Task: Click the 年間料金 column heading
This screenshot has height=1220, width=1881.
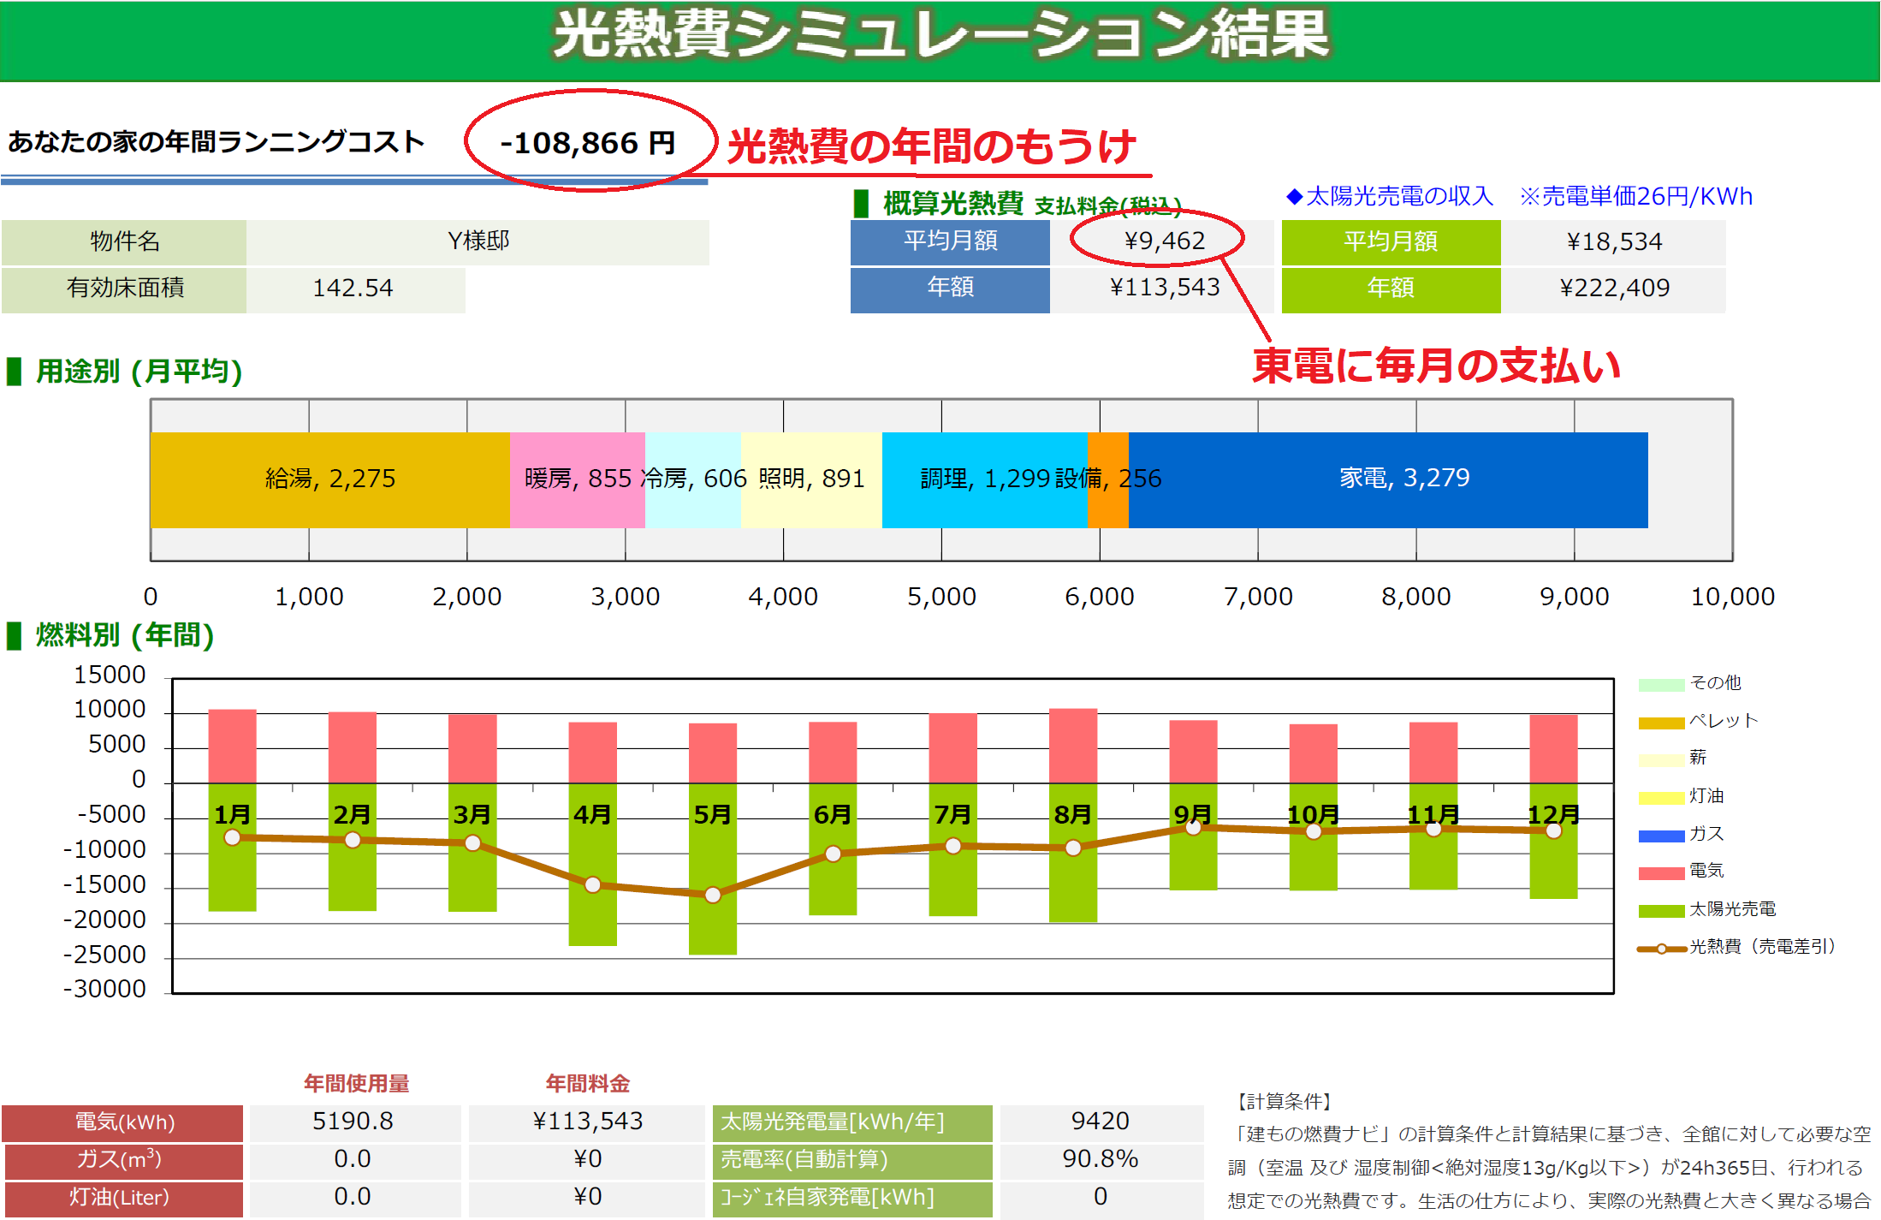Action: [588, 1084]
